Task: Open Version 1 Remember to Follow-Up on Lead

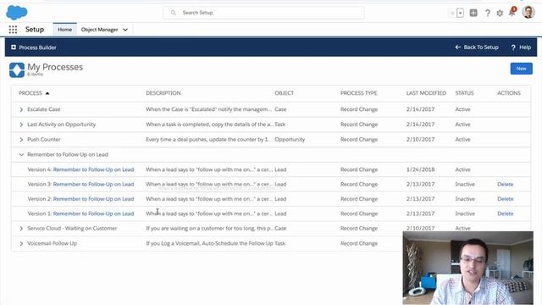Action: tap(93, 213)
